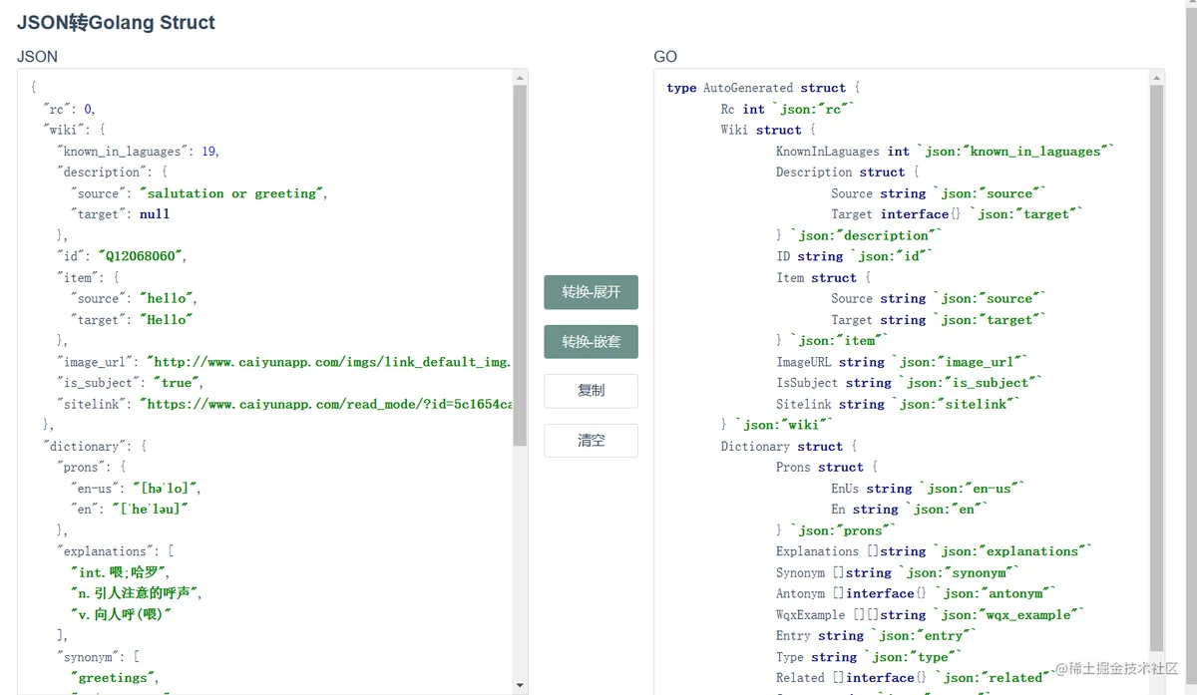
Task: Click the Go line starting "WqxExample [][]string"
Action: (x=930, y=614)
